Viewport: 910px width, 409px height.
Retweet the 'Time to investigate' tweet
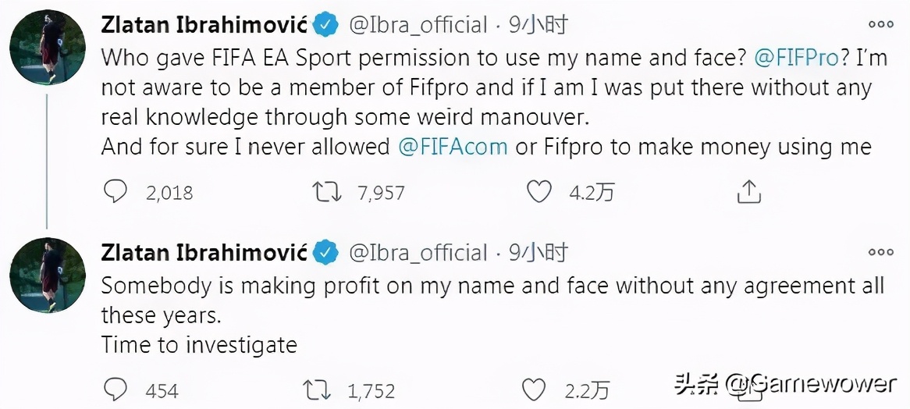tap(315, 389)
